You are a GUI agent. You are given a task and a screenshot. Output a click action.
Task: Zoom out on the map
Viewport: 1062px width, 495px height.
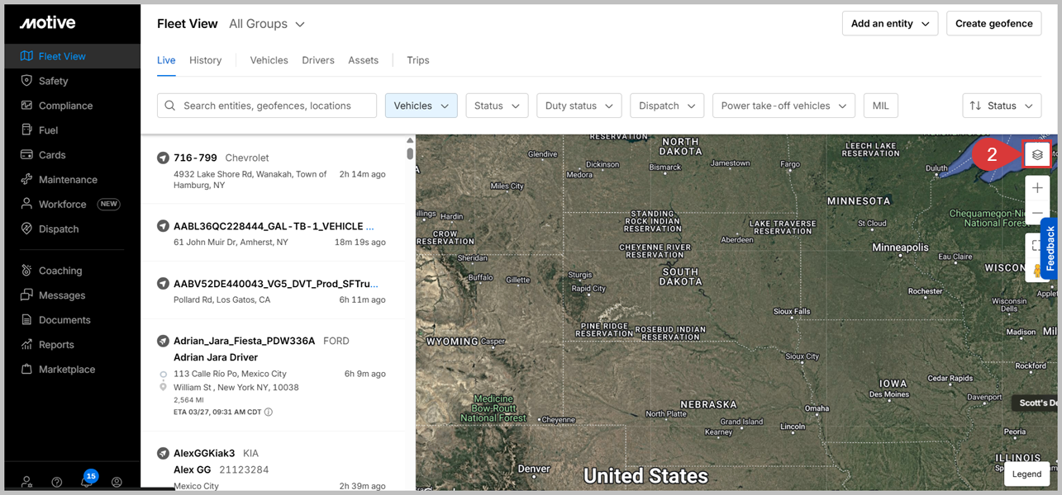[1037, 213]
